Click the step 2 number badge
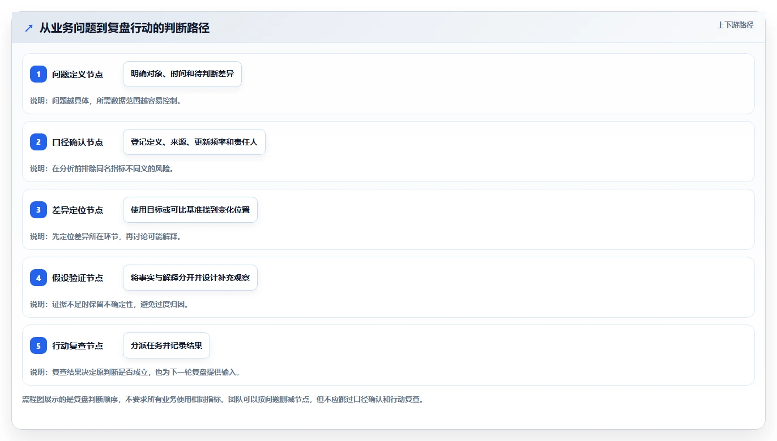This screenshot has height=441, width=777. 39,142
